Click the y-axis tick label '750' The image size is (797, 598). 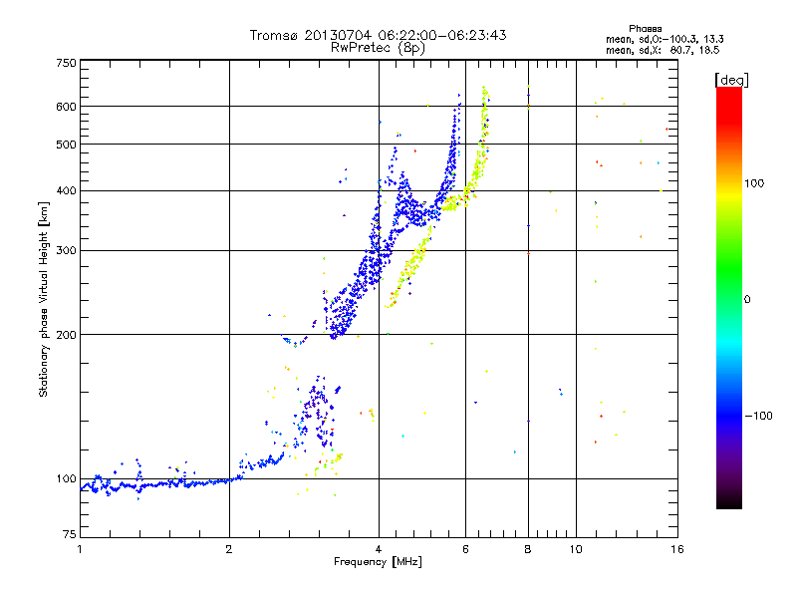[x=66, y=63]
